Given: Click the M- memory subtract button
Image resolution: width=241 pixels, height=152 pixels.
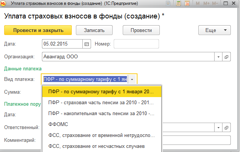Looking at the screenshot, I should coord(215,3).
